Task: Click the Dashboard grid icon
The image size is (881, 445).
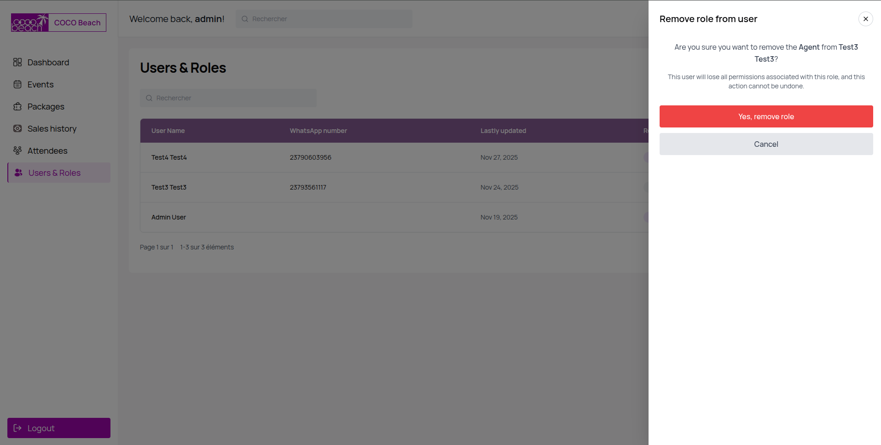Action: 17,62
